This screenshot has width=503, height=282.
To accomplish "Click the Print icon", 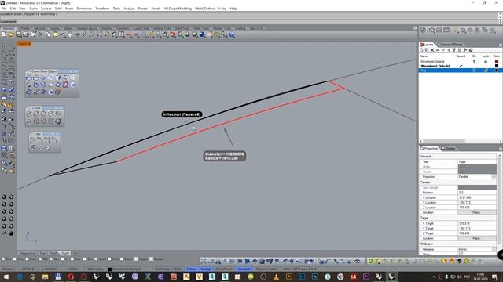I will [x=26, y=34].
